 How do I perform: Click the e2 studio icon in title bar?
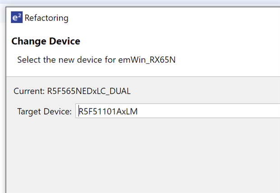(x=16, y=18)
